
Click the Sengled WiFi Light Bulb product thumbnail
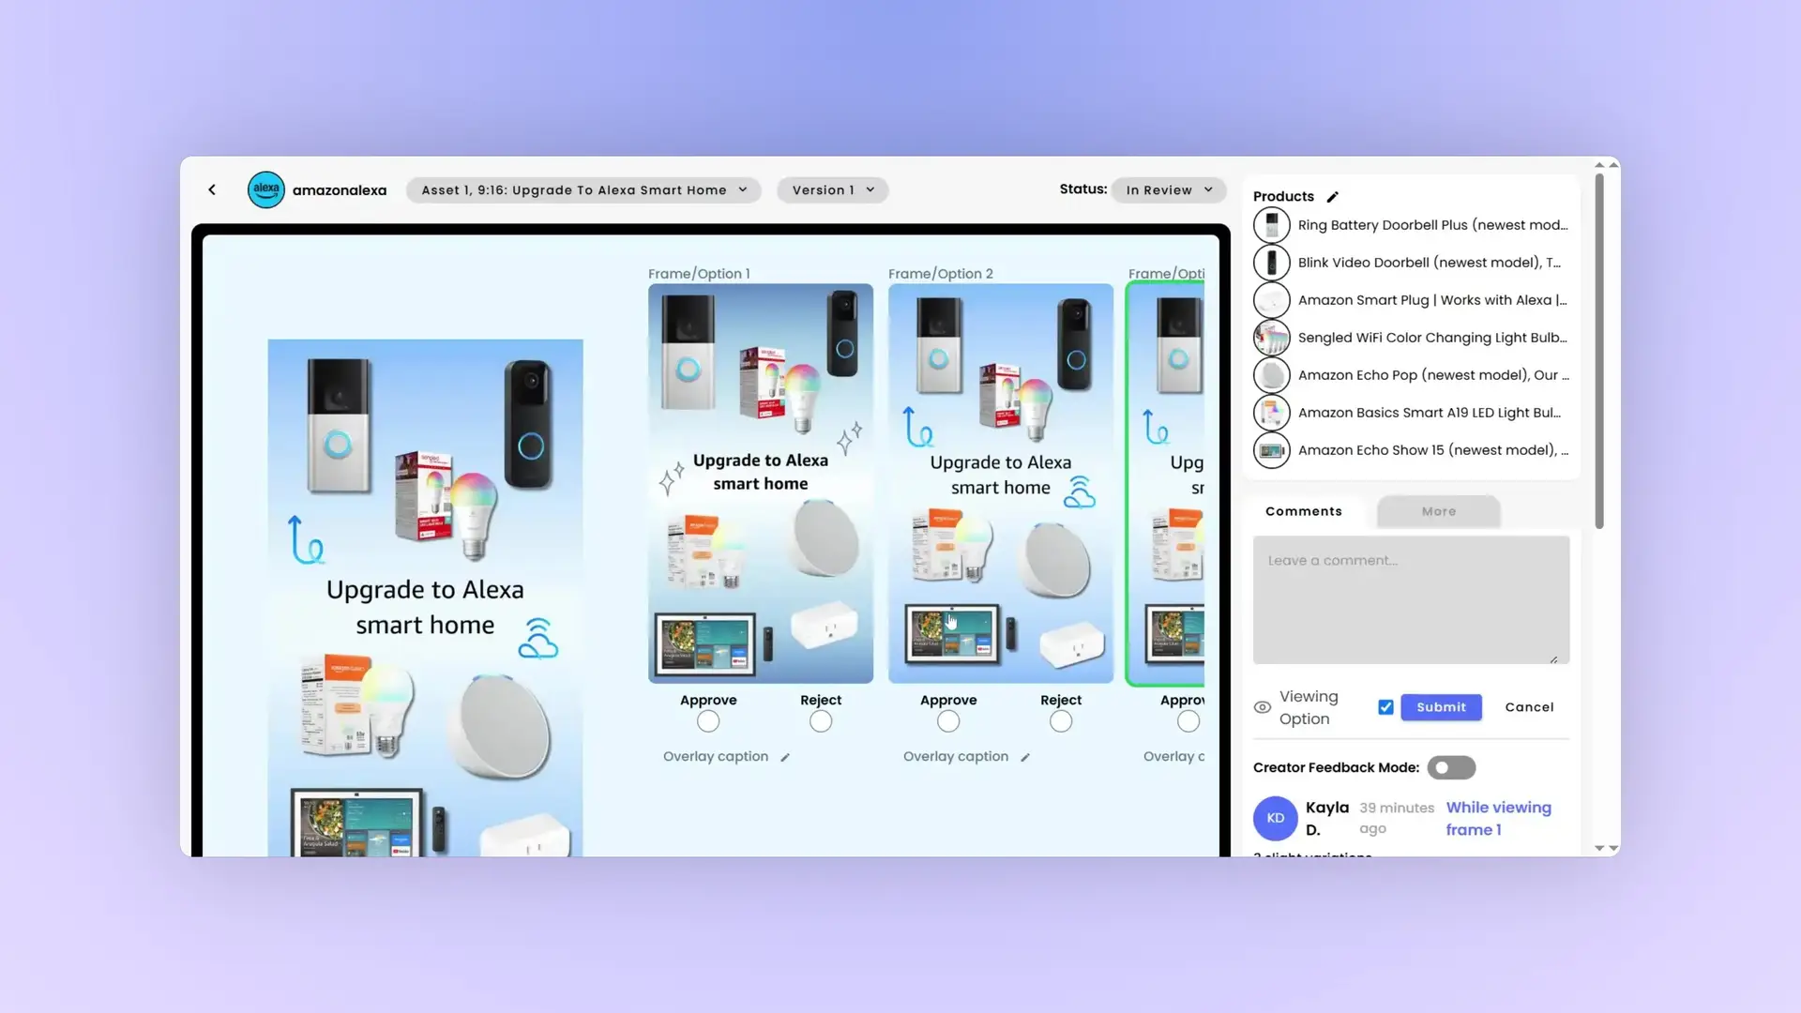[1272, 337]
